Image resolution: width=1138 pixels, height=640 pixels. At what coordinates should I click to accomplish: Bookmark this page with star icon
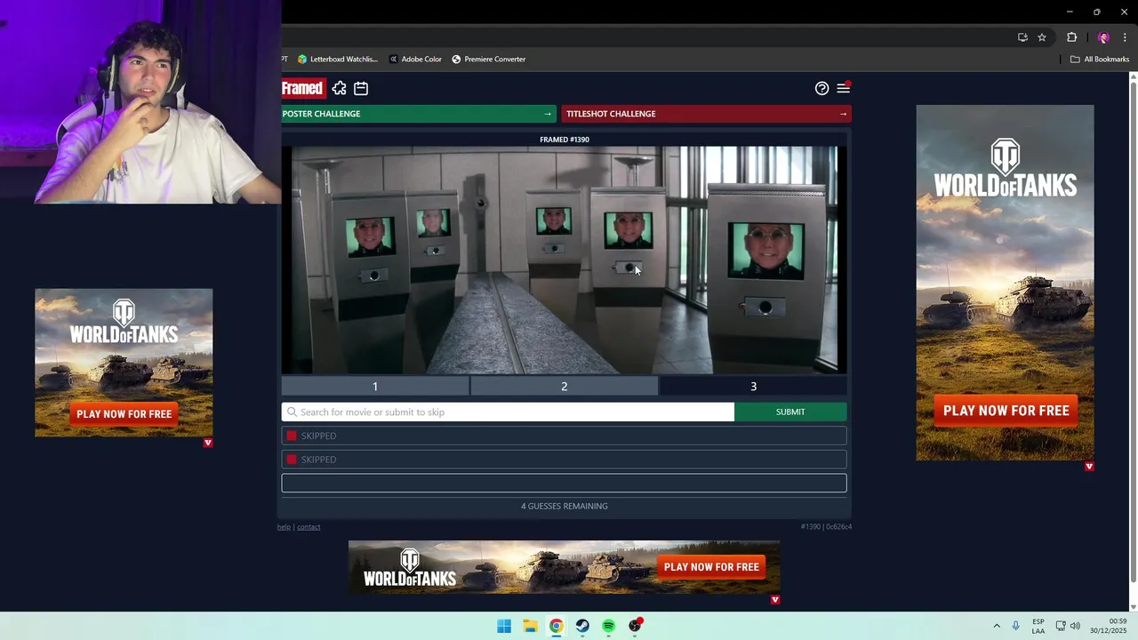point(1042,37)
